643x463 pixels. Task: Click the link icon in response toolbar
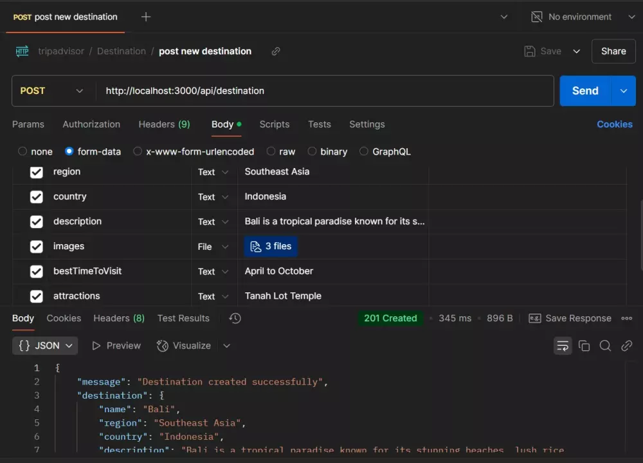click(626, 346)
